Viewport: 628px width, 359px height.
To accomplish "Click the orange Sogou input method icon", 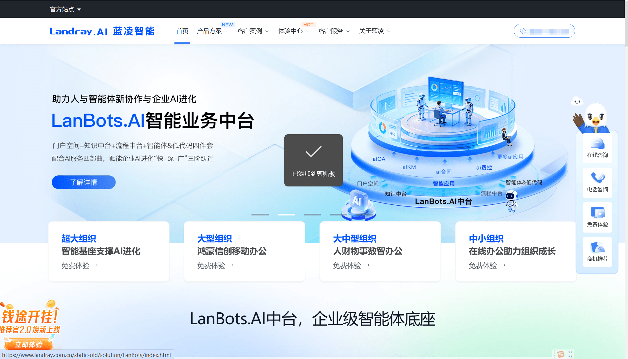I will point(561,354).
